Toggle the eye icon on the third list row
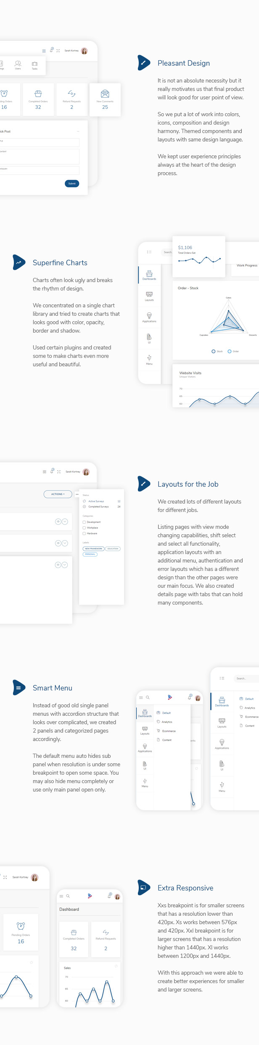Image resolution: width=259 pixels, height=1045 pixels. point(58,565)
